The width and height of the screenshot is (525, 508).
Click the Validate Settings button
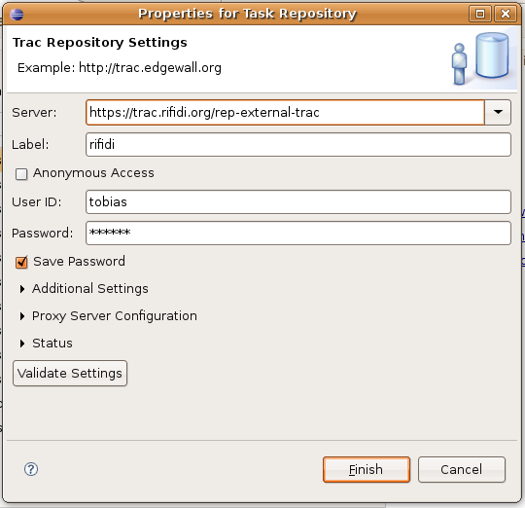(x=70, y=374)
